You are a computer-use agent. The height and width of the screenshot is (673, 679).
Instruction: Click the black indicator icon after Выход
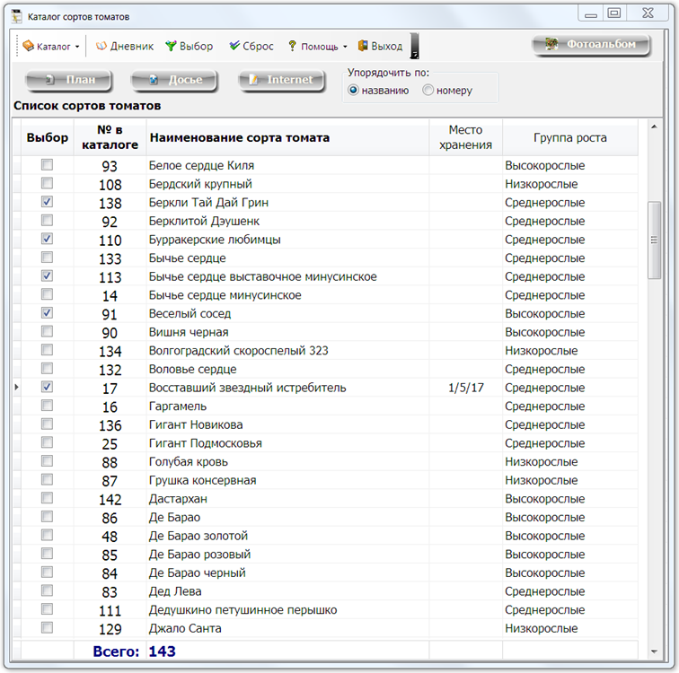click(414, 47)
